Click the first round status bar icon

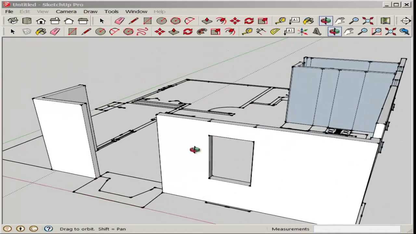click(x=7, y=229)
